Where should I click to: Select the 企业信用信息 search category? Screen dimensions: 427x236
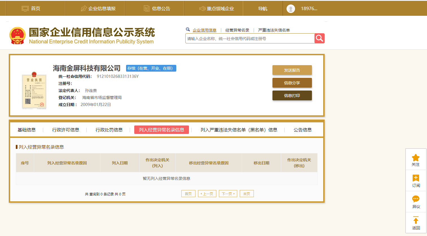[205, 30]
